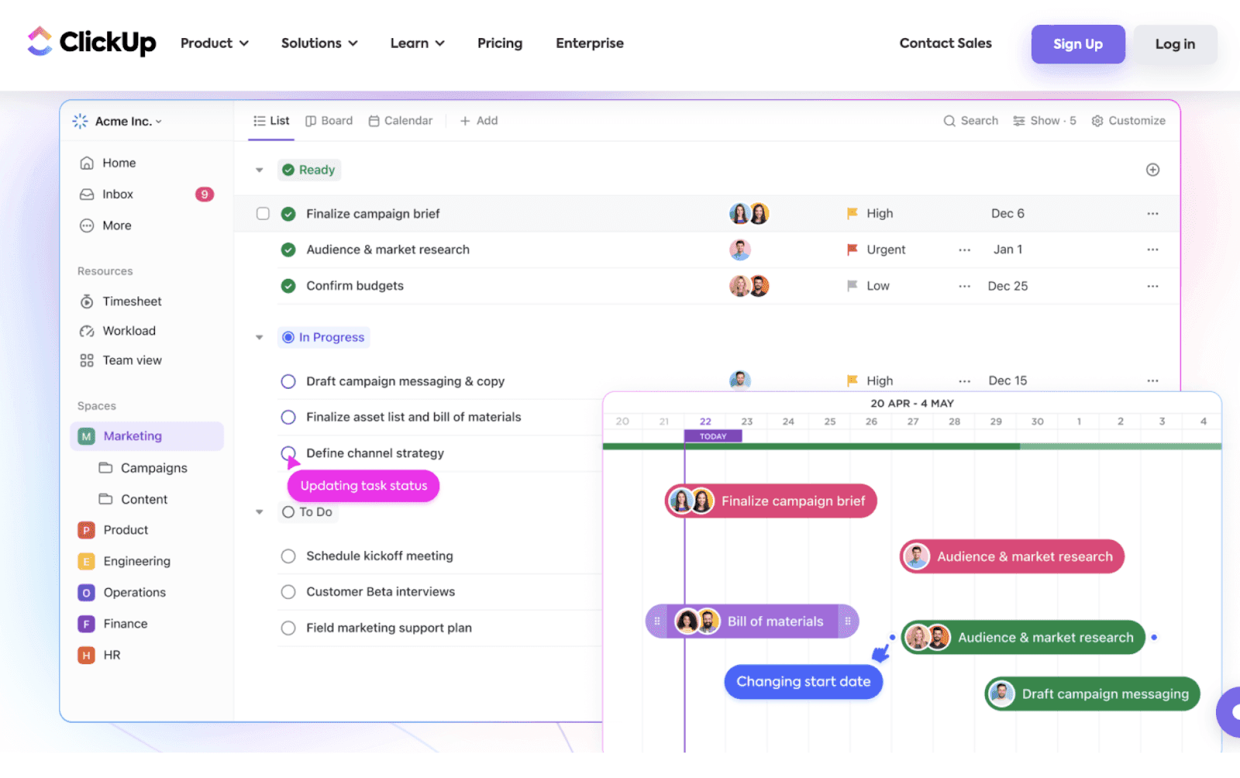The height and width of the screenshot is (778, 1240).
Task: Open Timesheet from Resources
Action: click(x=121, y=301)
